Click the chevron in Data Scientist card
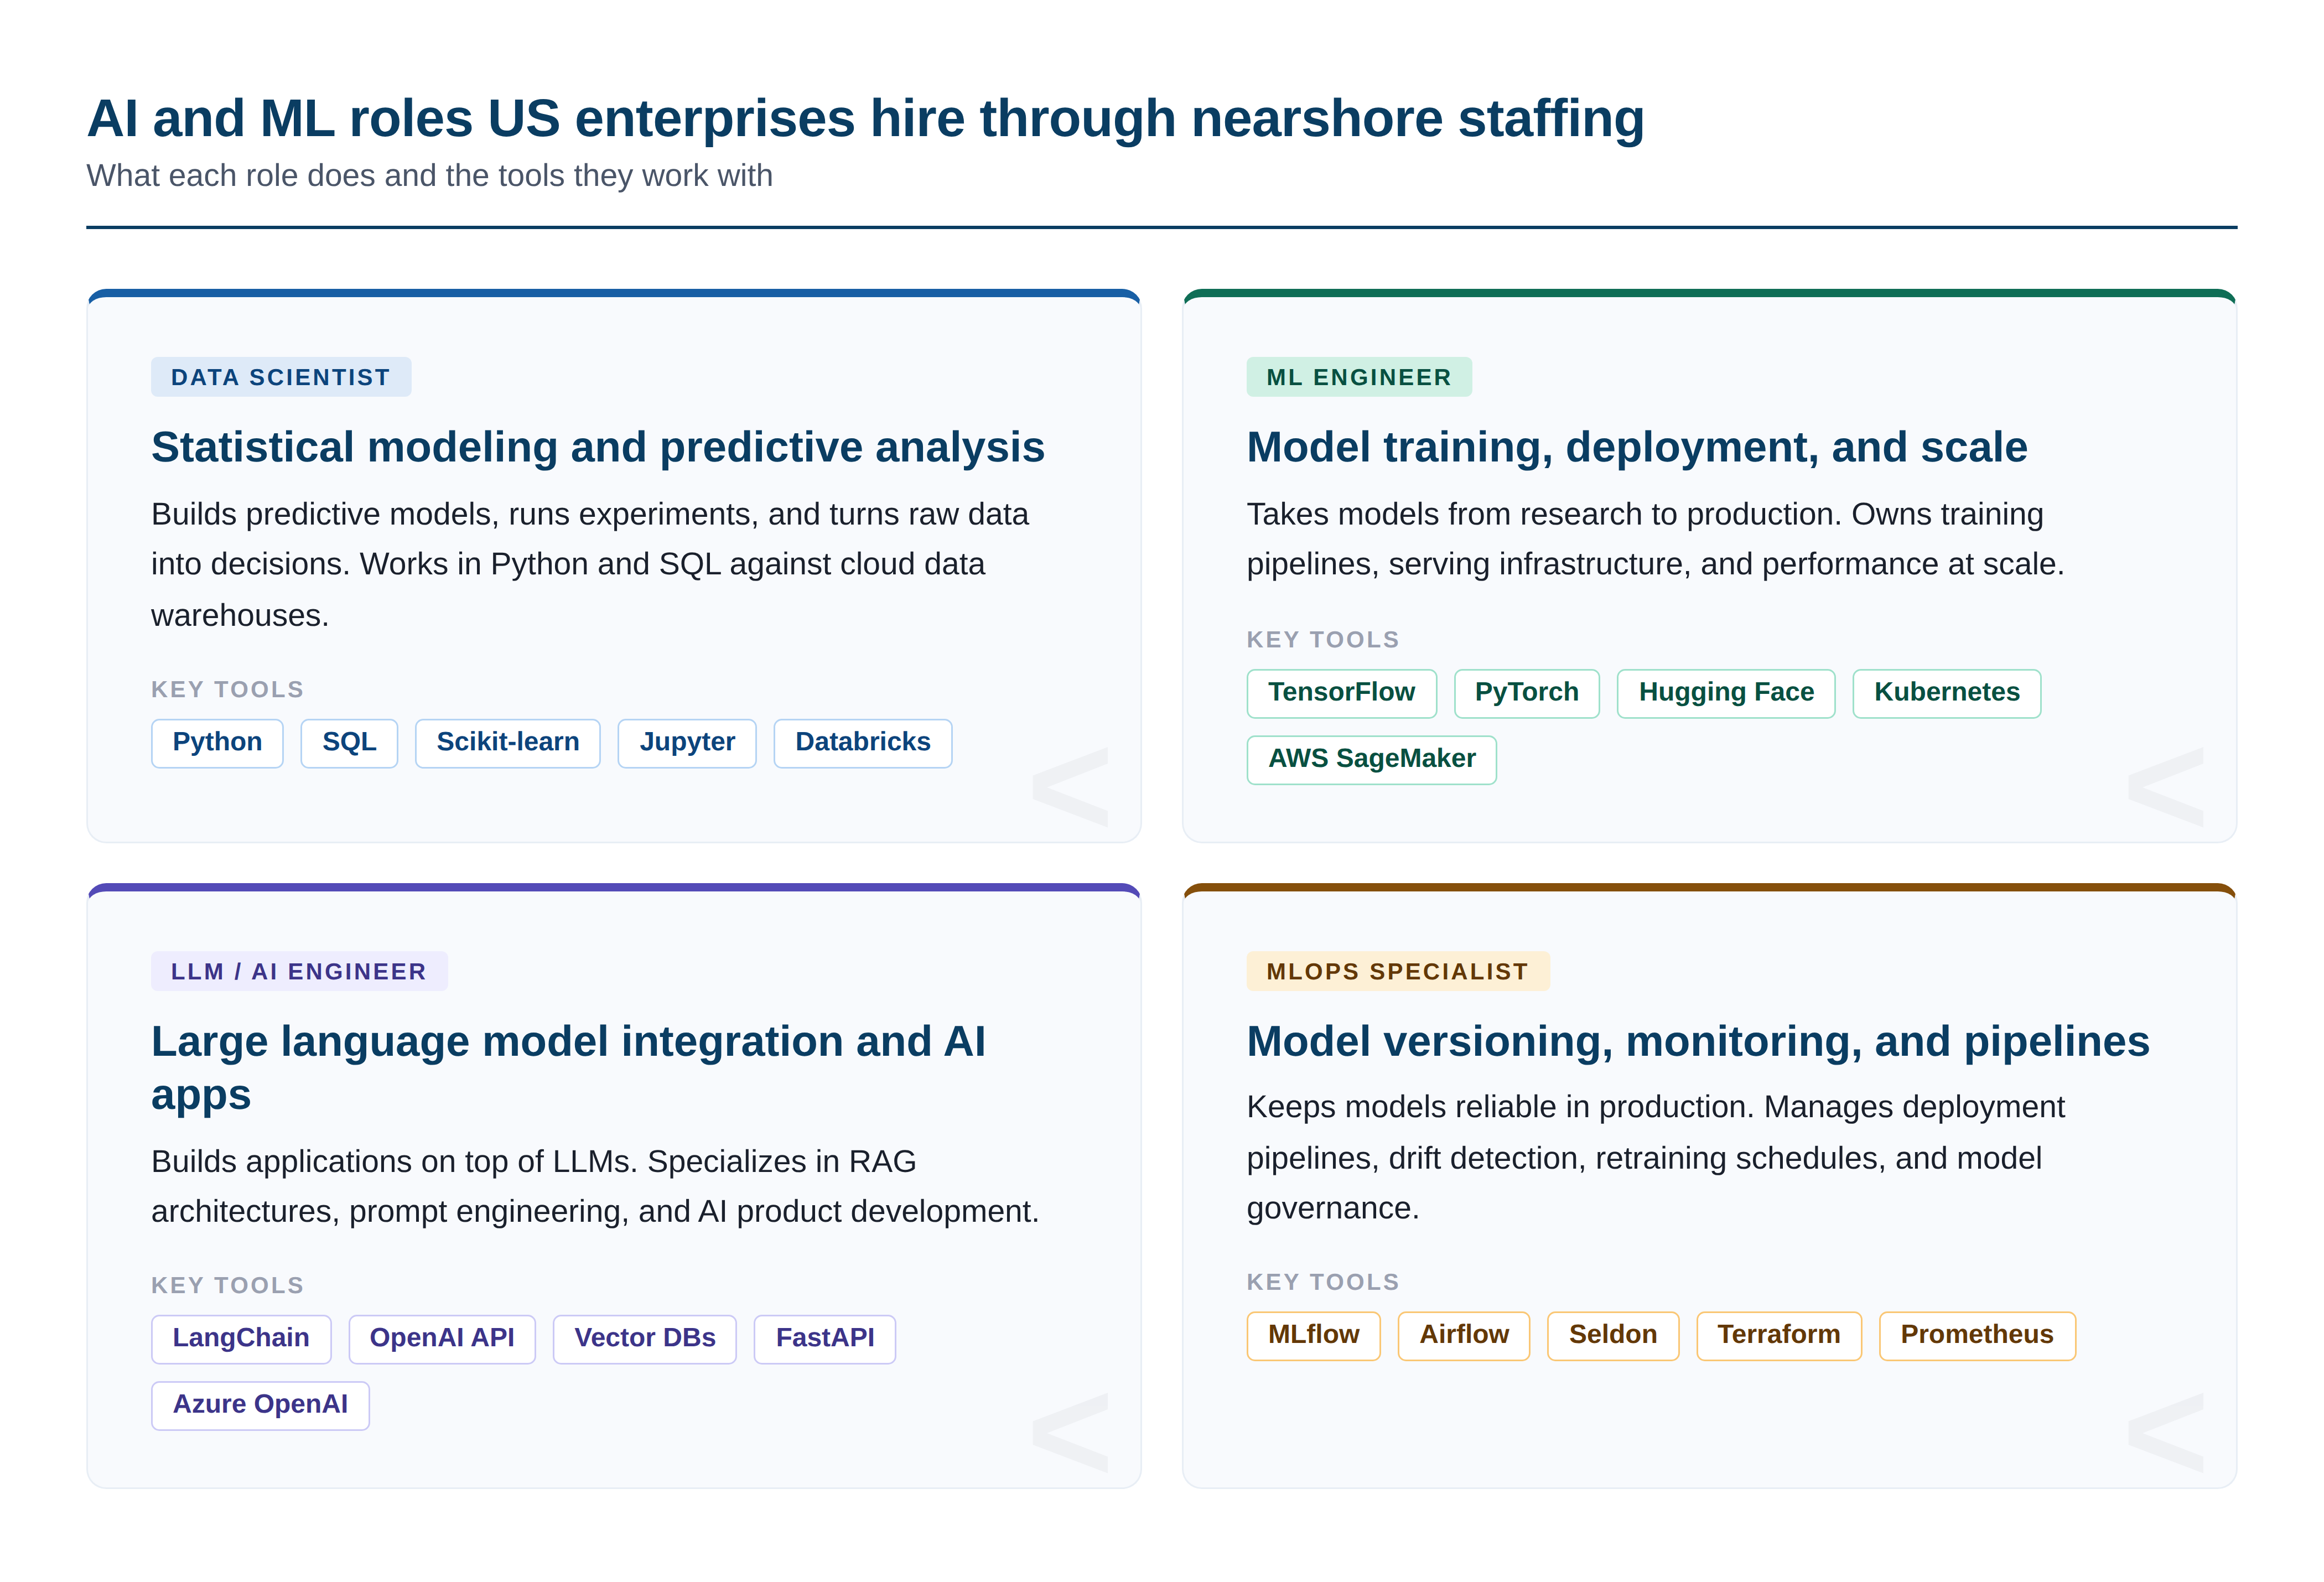This screenshot has width=2324, height=1582. click(x=1070, y=787)
